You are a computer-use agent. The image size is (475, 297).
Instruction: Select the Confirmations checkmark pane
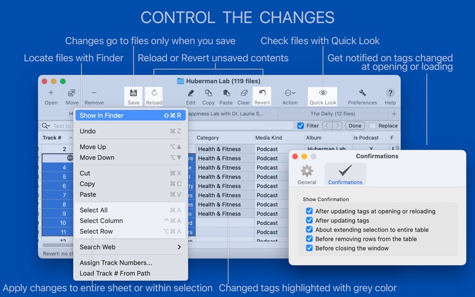coord(345,174)
